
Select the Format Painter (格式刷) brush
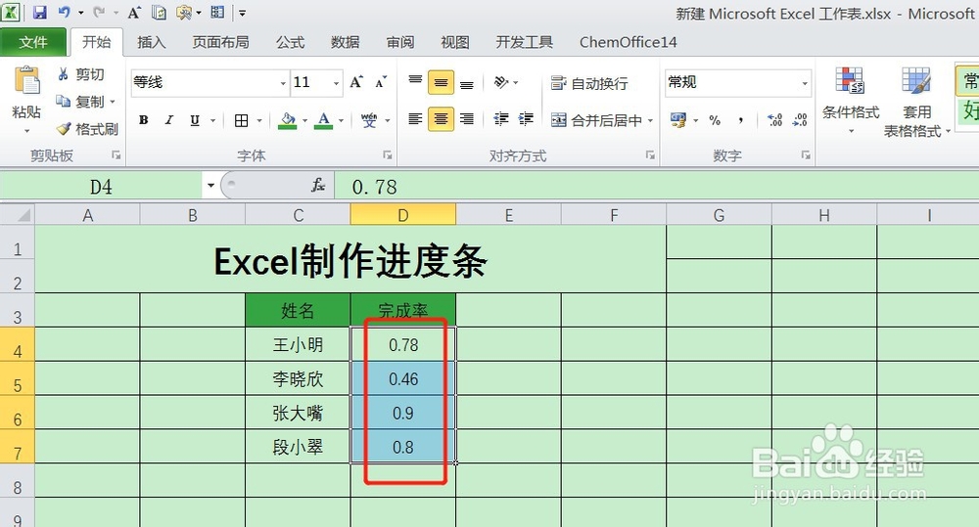point(64,129)
